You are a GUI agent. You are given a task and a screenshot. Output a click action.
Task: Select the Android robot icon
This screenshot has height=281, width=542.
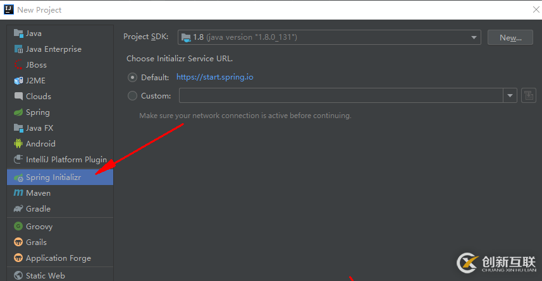18,143
